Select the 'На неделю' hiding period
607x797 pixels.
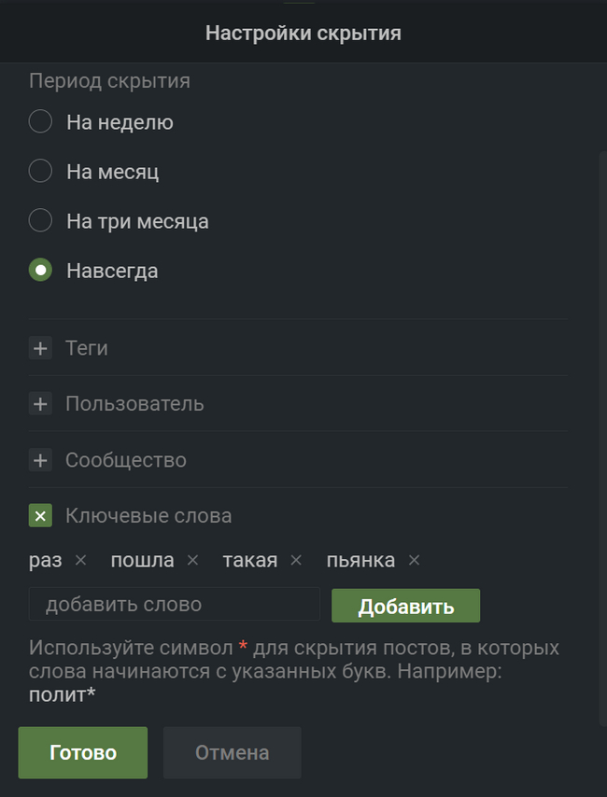40,122
